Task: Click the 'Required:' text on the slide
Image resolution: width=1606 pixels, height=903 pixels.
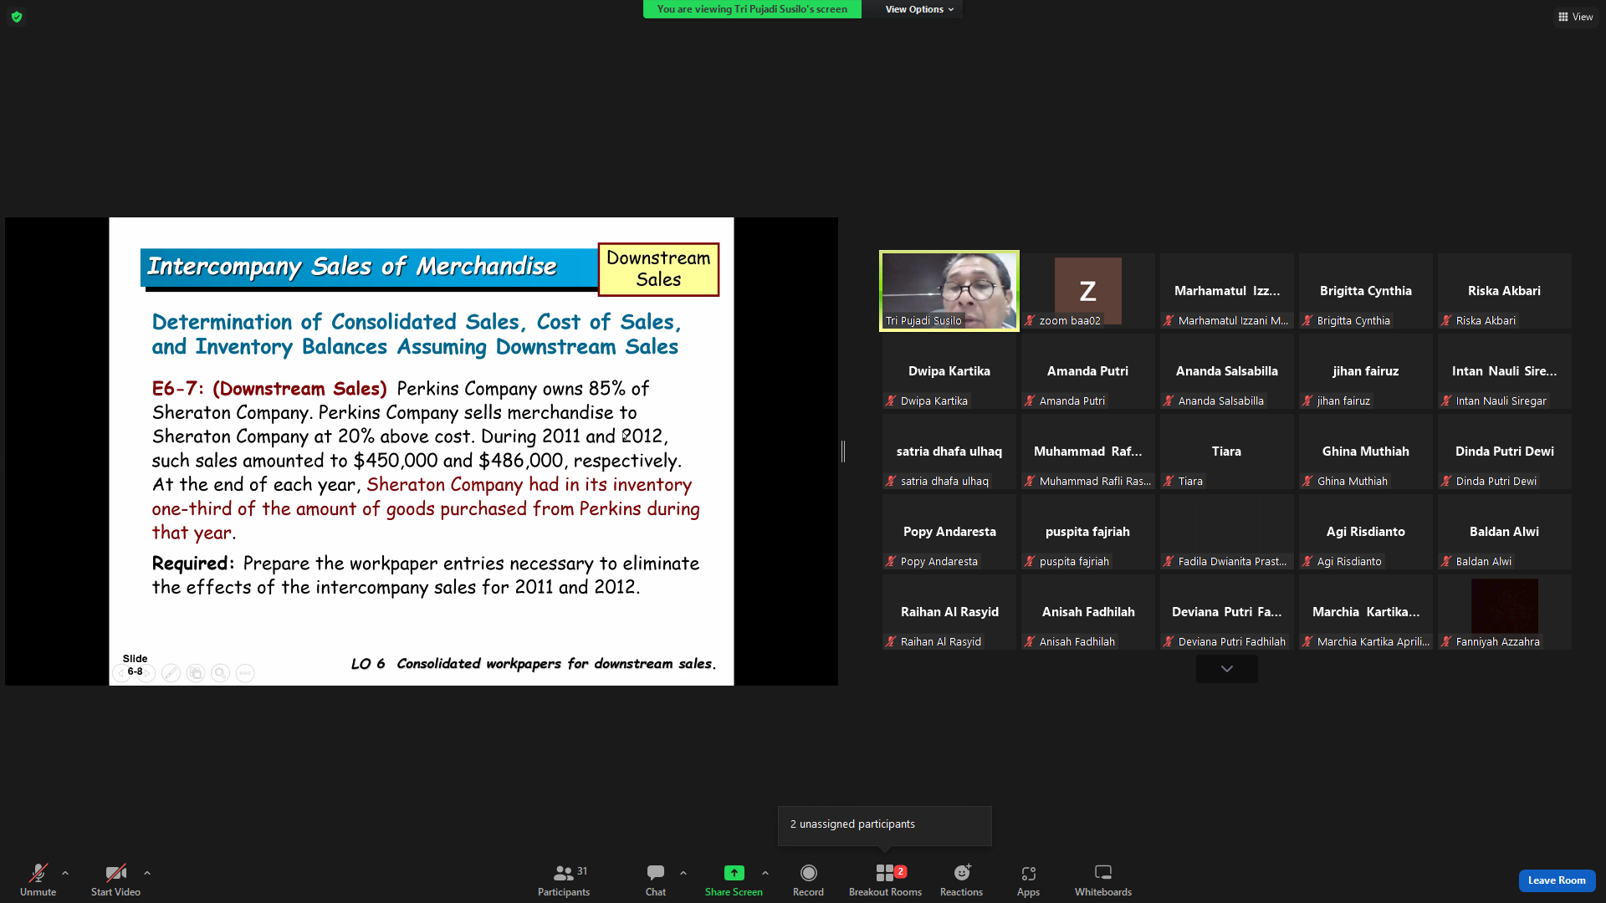Action: point(193,564)
